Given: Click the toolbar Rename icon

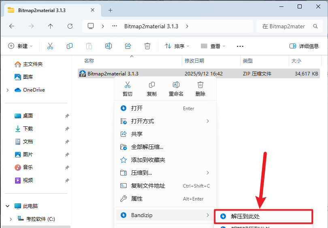Looking at the screenshot, I should pos(109,46).
